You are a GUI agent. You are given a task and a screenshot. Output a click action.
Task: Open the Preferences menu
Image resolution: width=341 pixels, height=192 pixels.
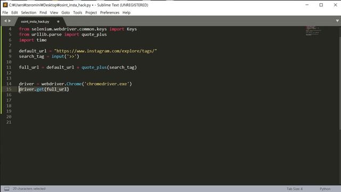click(x=110, y=13)
